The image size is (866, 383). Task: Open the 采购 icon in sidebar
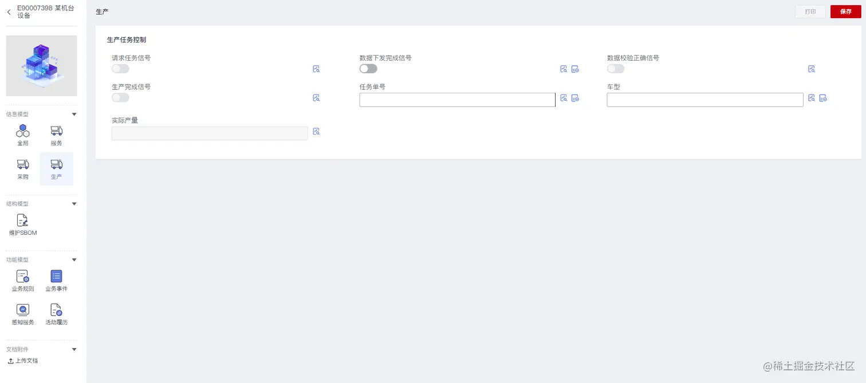tap(23, 165)
